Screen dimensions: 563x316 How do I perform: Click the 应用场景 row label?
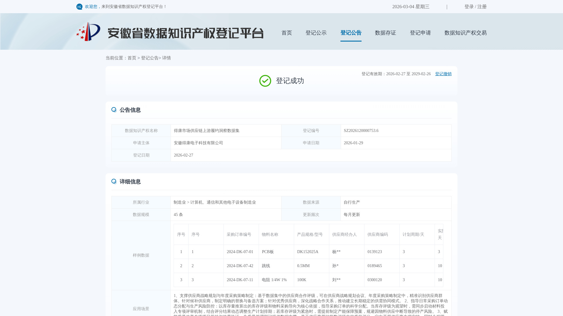[141, 309]
